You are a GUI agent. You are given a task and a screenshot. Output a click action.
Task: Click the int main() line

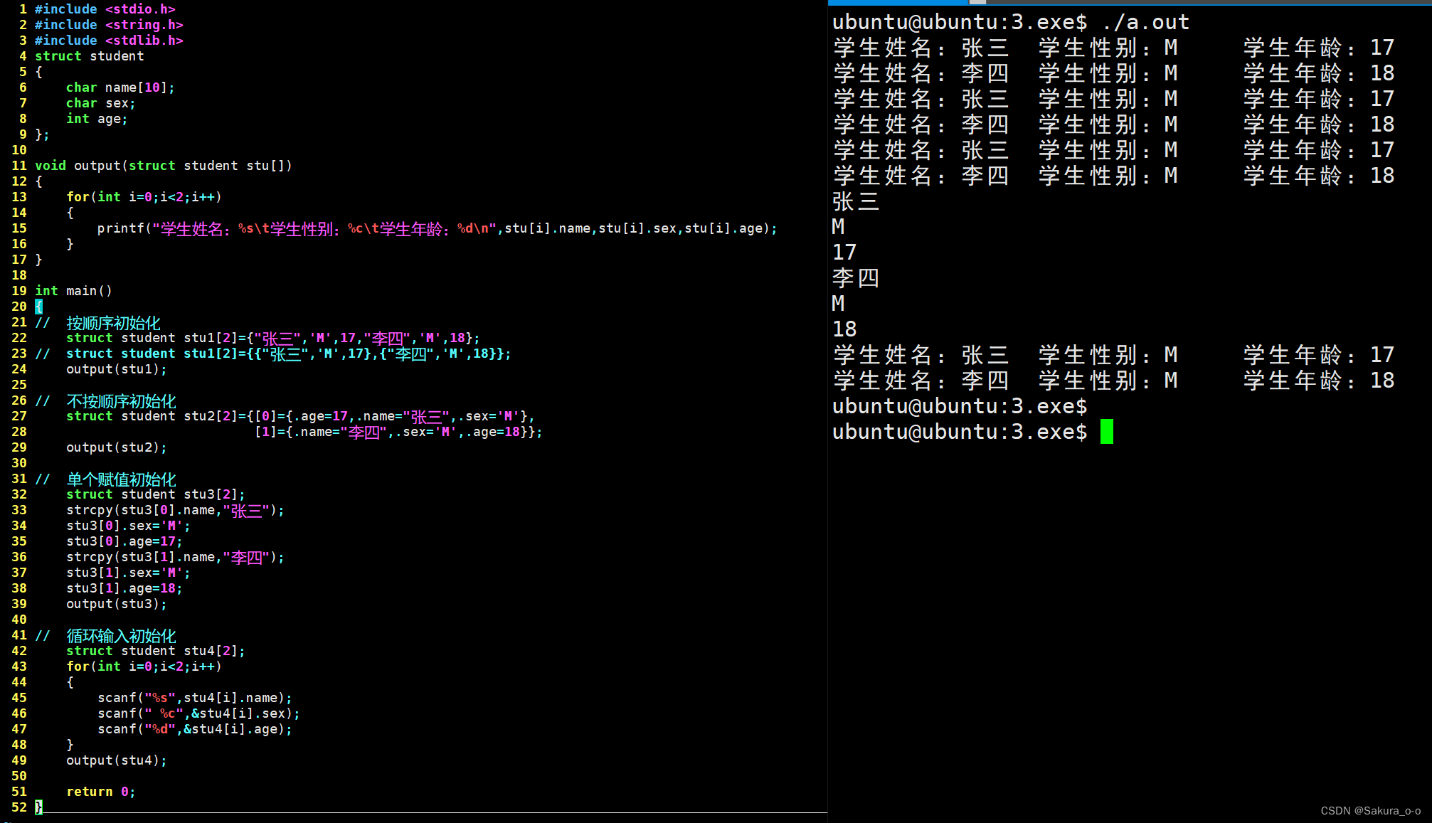(x=73, y=291)
